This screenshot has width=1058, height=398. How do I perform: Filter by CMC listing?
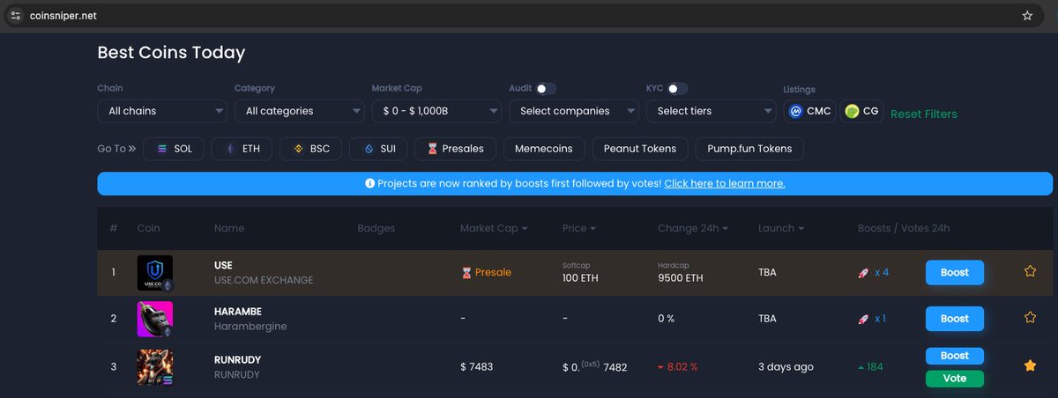(x=809, y=111)
